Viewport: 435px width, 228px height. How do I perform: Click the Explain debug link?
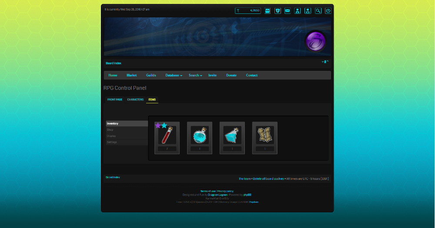pyautogui.click(x=254, y=202)
